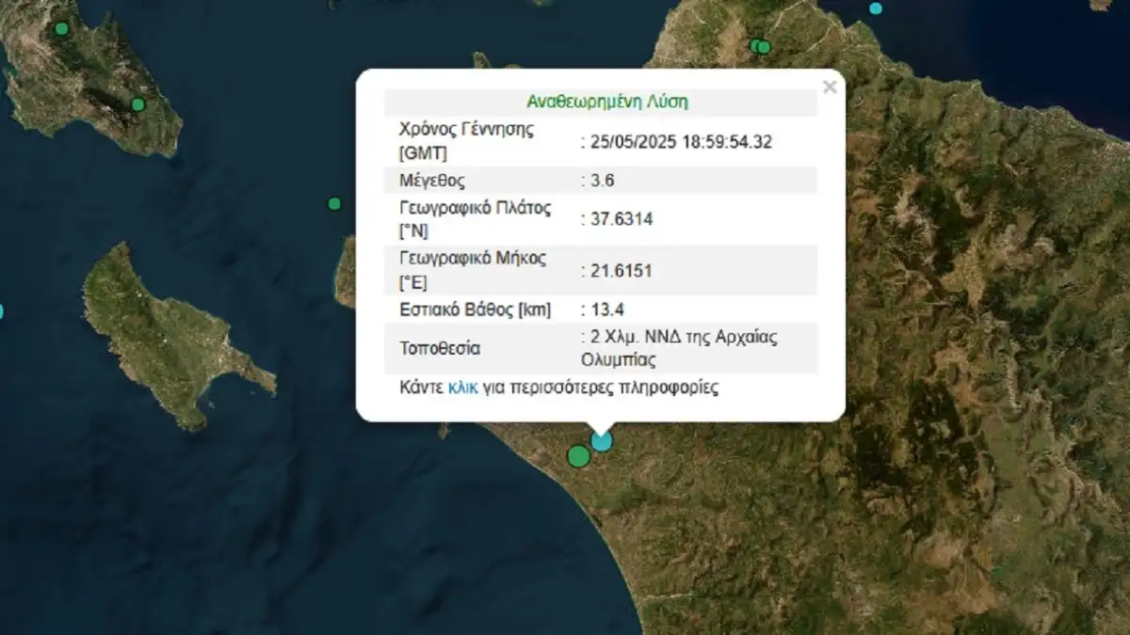Viewport: 1130px width, 635px height.
Task: Select the cyan marker in the top-right sea
Action: coord(876,8)
